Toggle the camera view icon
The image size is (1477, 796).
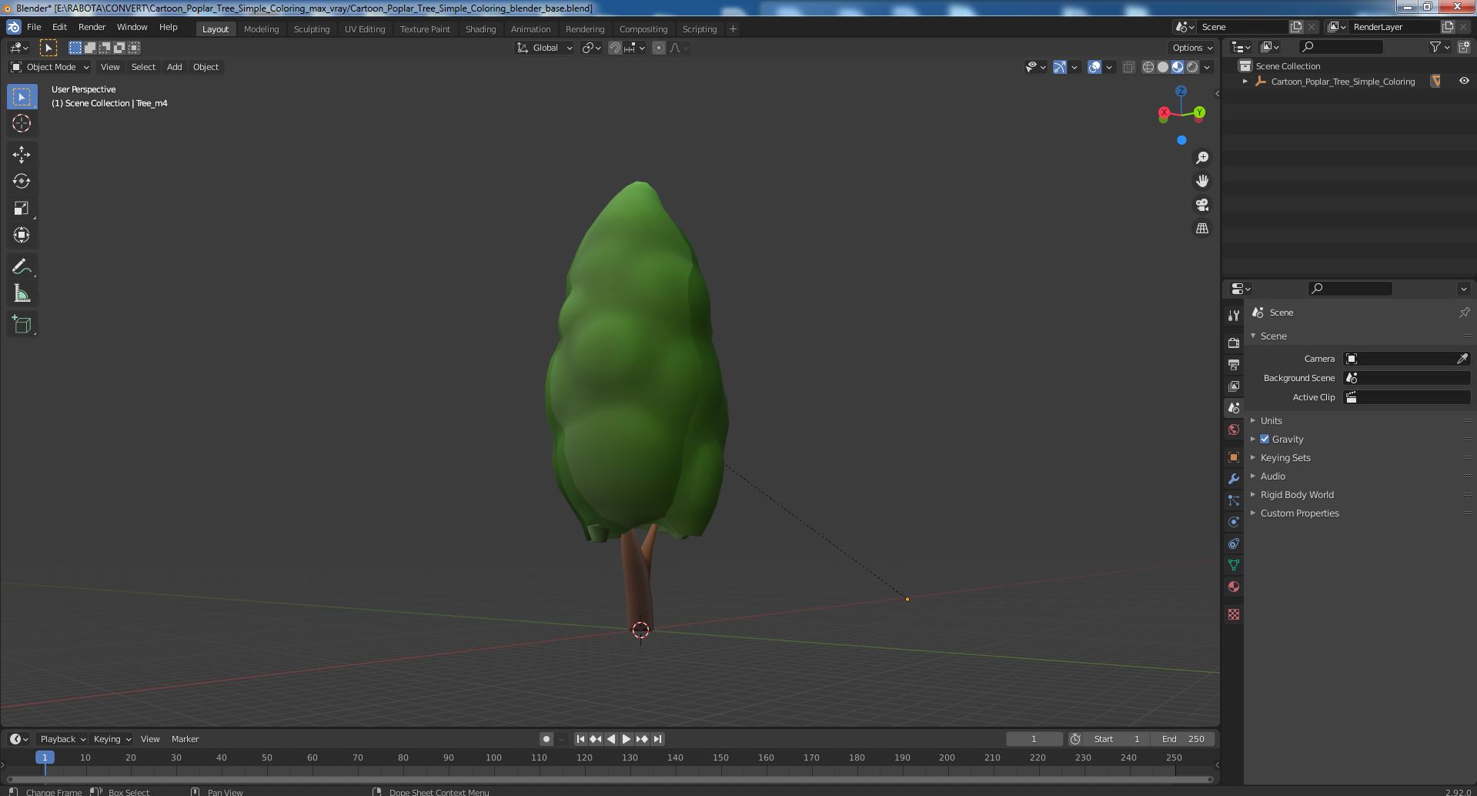[1201, 205]
